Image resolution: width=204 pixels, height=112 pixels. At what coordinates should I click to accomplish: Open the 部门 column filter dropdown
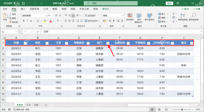108,43
